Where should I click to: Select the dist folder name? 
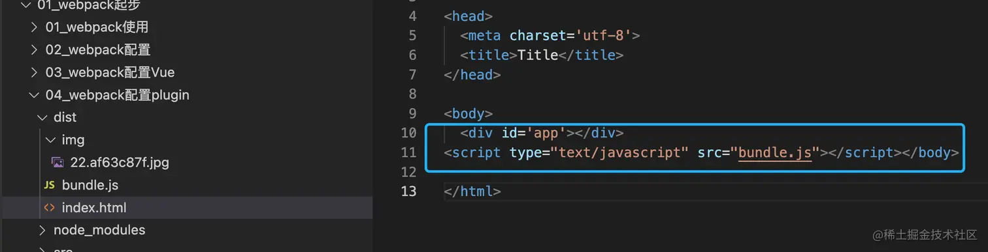[65, 117]
